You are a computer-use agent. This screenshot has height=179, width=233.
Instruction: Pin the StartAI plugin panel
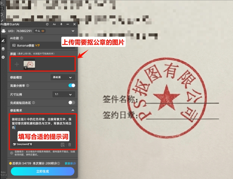(x=61, y=24)
